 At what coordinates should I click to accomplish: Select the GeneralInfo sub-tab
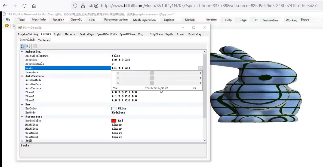point(27,40)
